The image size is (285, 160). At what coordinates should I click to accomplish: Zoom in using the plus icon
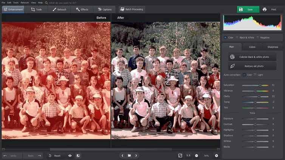[x=217, y=155]
